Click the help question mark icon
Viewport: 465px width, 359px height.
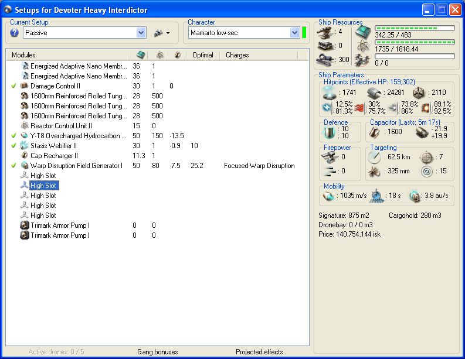pos(14,33)
